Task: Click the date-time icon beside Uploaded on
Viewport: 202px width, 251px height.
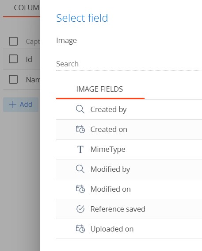Action: (x=80, y=229)
